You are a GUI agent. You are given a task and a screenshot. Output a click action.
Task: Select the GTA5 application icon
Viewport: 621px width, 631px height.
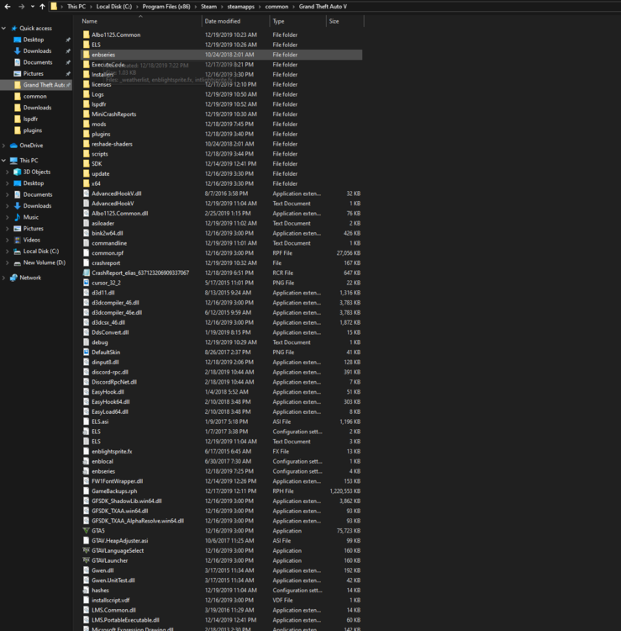(x=86, y=530)
